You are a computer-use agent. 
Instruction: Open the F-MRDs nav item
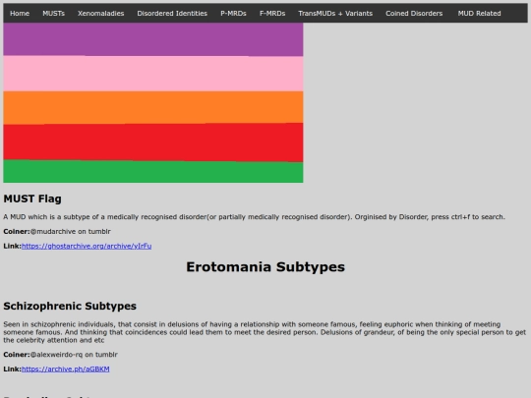click(x=272, y=13)
